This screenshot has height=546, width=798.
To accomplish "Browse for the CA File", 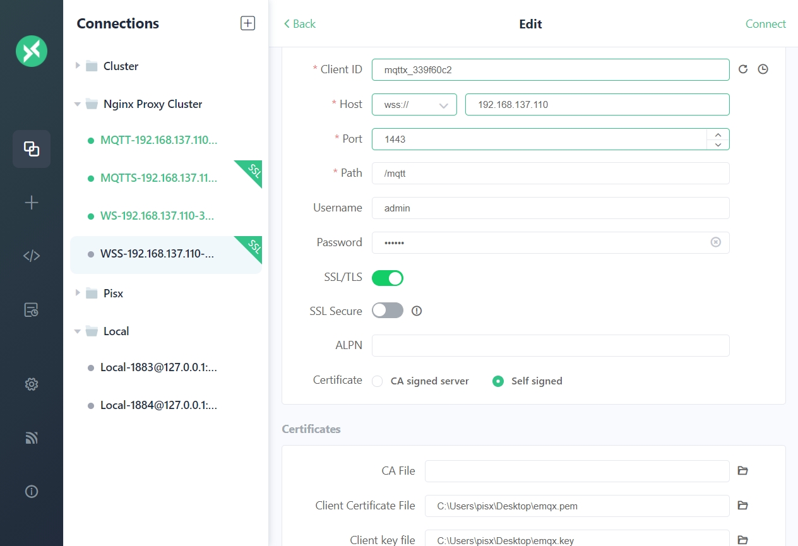I will coord(743,471).
